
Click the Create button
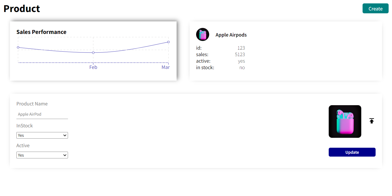pyautogui.click(x=376, y=9)
